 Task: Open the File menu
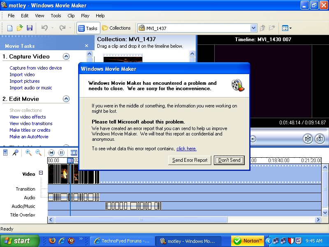pyautogui.click(x=11, y=16)
